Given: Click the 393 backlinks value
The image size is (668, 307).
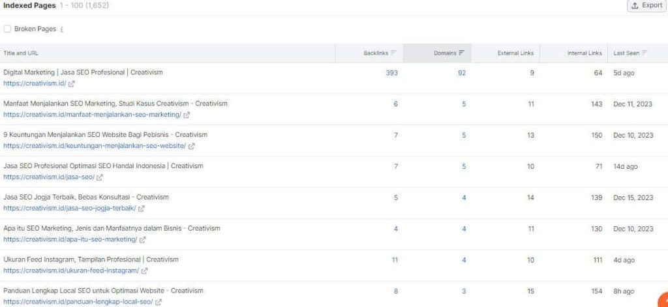Looking at the screenshot, I should tap(391, 73).
